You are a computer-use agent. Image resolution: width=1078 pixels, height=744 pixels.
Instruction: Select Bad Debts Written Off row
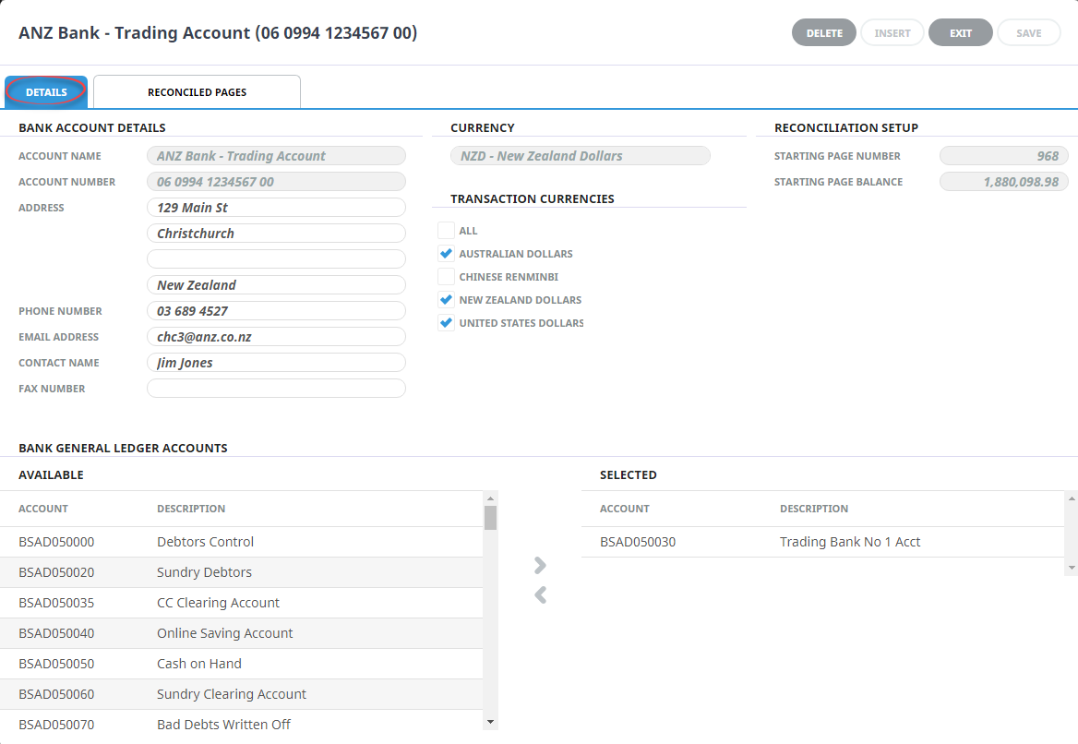(x=241, y=725)
